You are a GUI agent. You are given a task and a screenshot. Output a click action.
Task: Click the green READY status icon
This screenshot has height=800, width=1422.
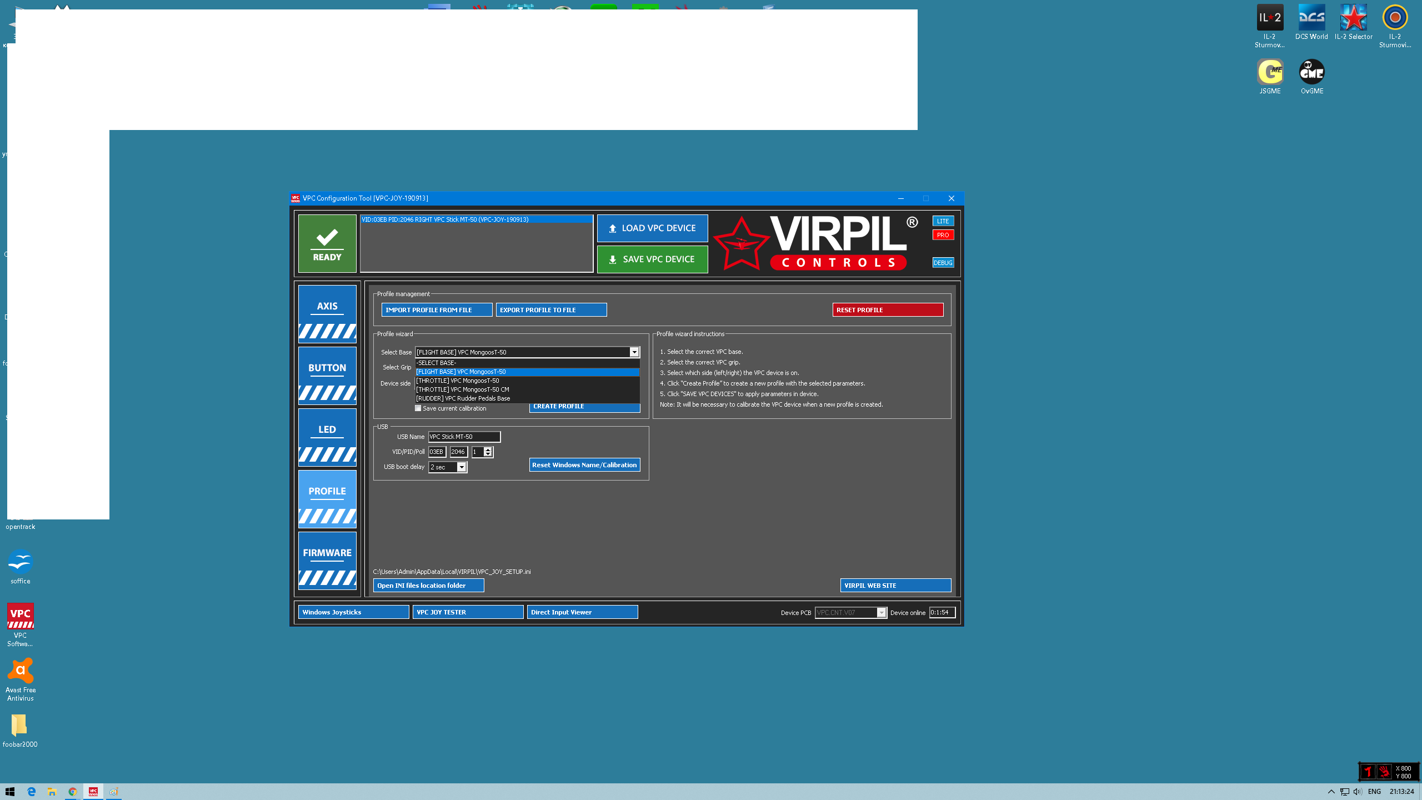(327, 243)
